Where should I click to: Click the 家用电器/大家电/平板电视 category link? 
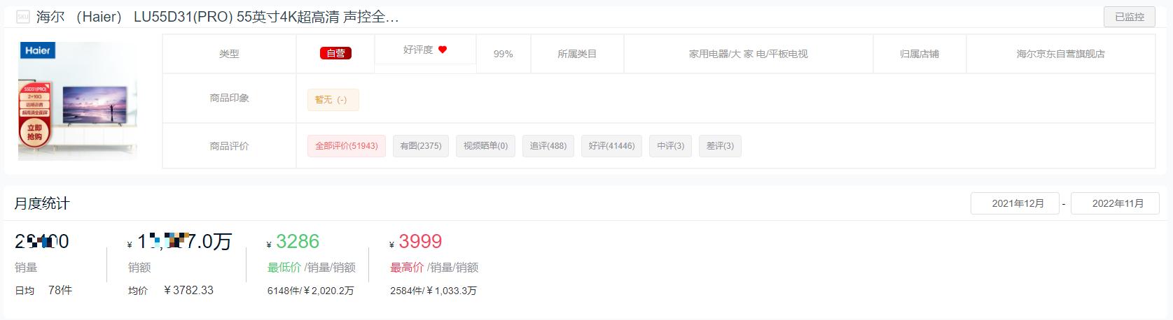[x=748, y=54]
